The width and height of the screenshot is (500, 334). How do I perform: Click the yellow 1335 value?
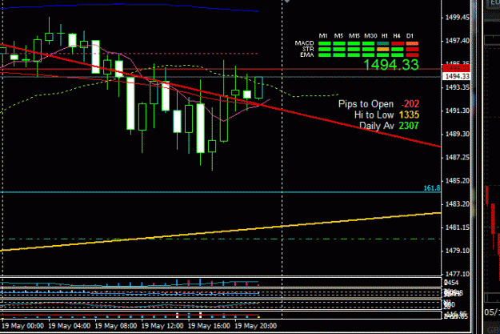click(409, 115)
